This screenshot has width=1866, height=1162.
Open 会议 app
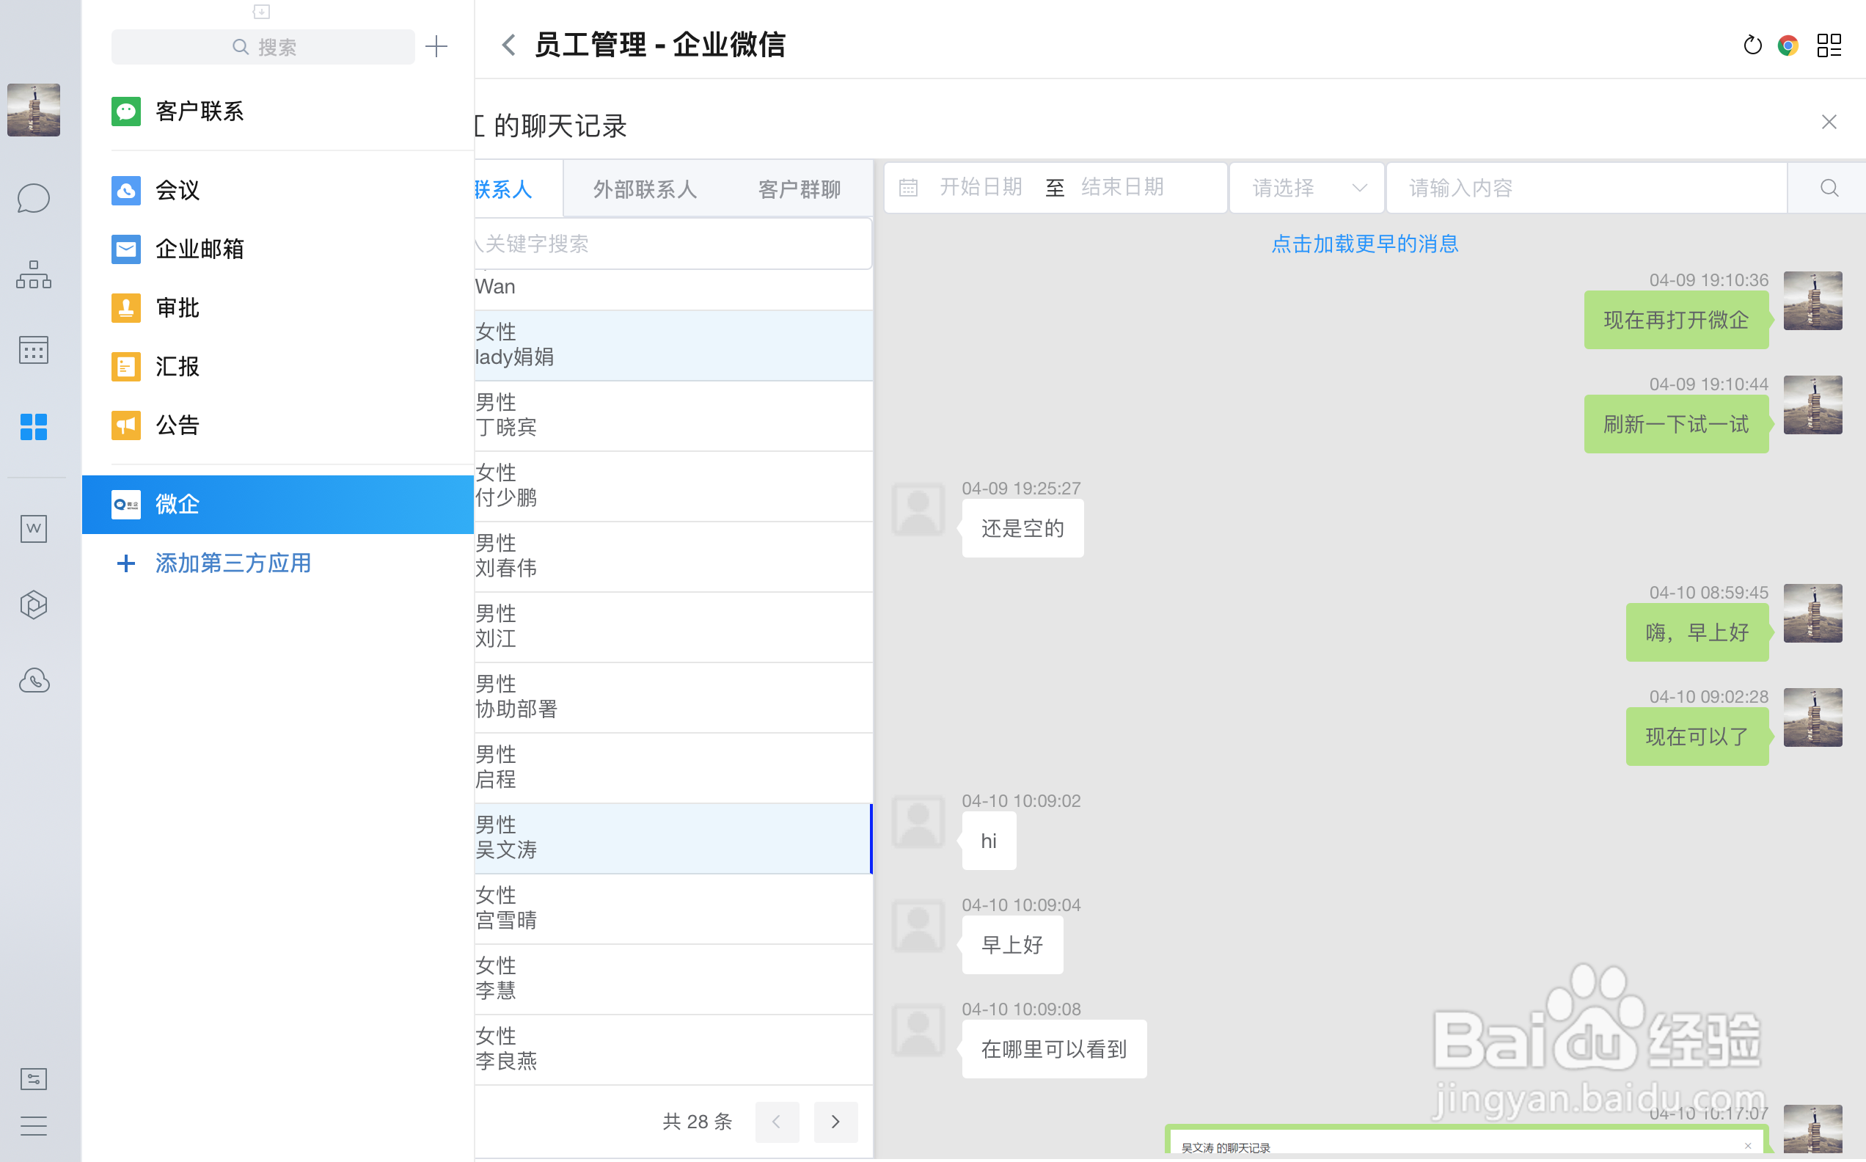pyautogui.click(x=277, y=190)
